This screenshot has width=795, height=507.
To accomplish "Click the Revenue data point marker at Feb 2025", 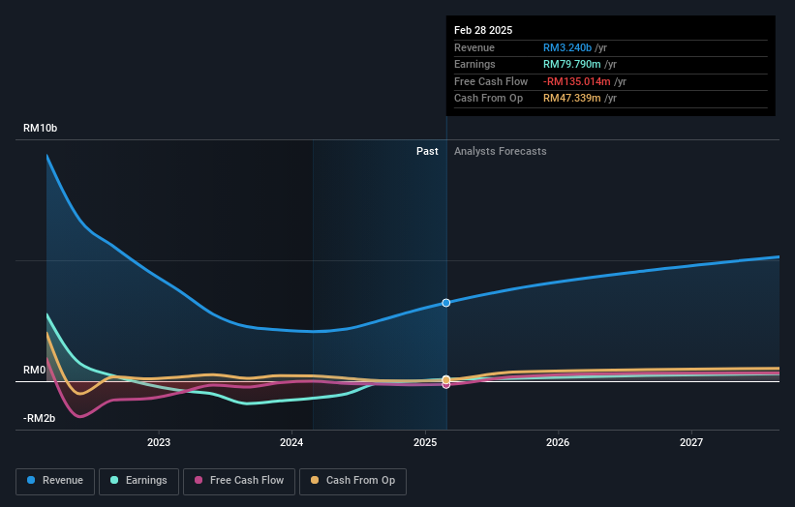I will (446, 303).
